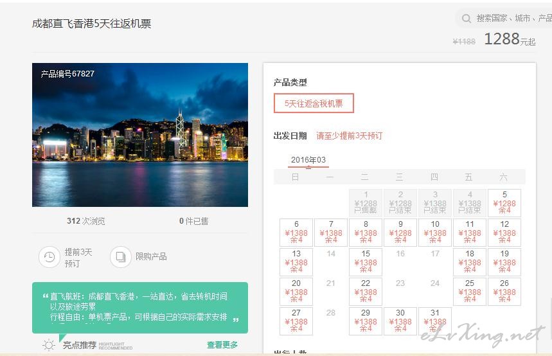Click the search magnifier icon

[x=466, y=18]
